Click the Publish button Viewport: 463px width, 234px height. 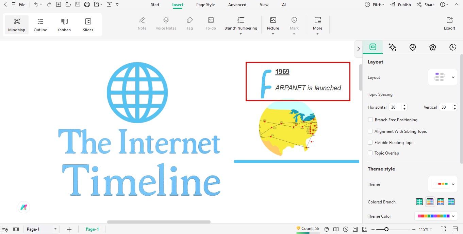coord(401,5)
